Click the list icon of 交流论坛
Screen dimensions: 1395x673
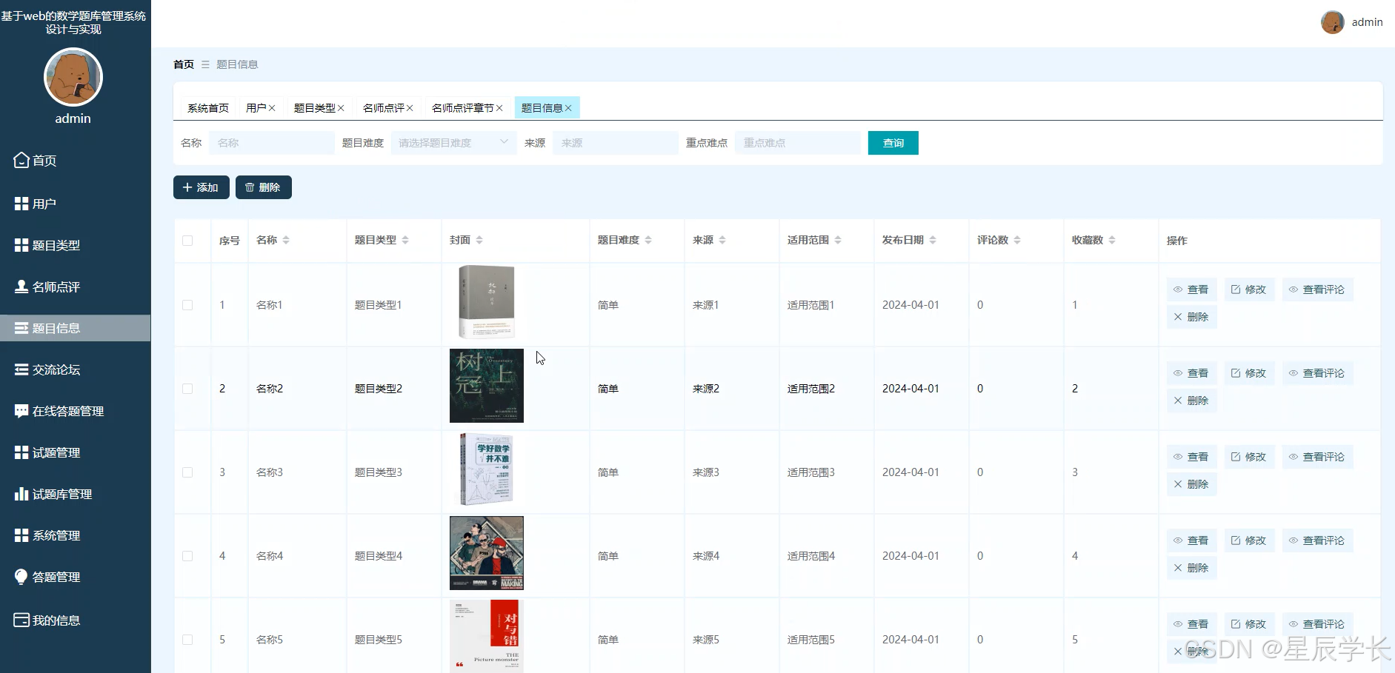21,369
